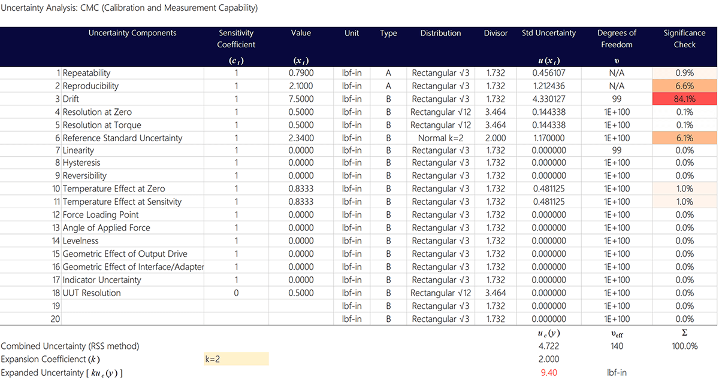719x380 pixels.
Task: Select Type 'A' cell for Reproducibility
Action: [388, 86]
